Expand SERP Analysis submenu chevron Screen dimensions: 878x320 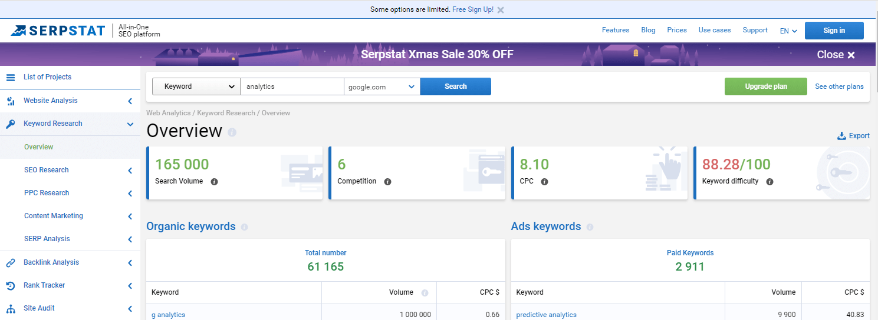(130, 239)
